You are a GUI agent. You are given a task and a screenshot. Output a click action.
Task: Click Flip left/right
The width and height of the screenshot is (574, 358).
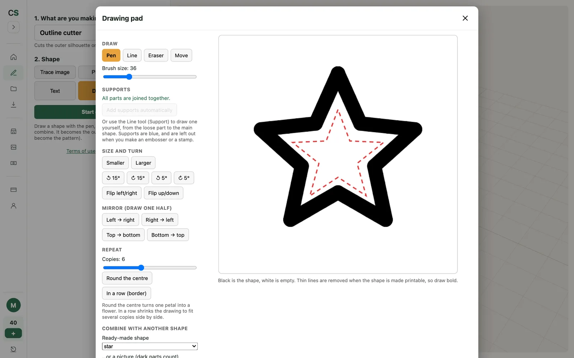pyautogui.click(x=122, y=193)
